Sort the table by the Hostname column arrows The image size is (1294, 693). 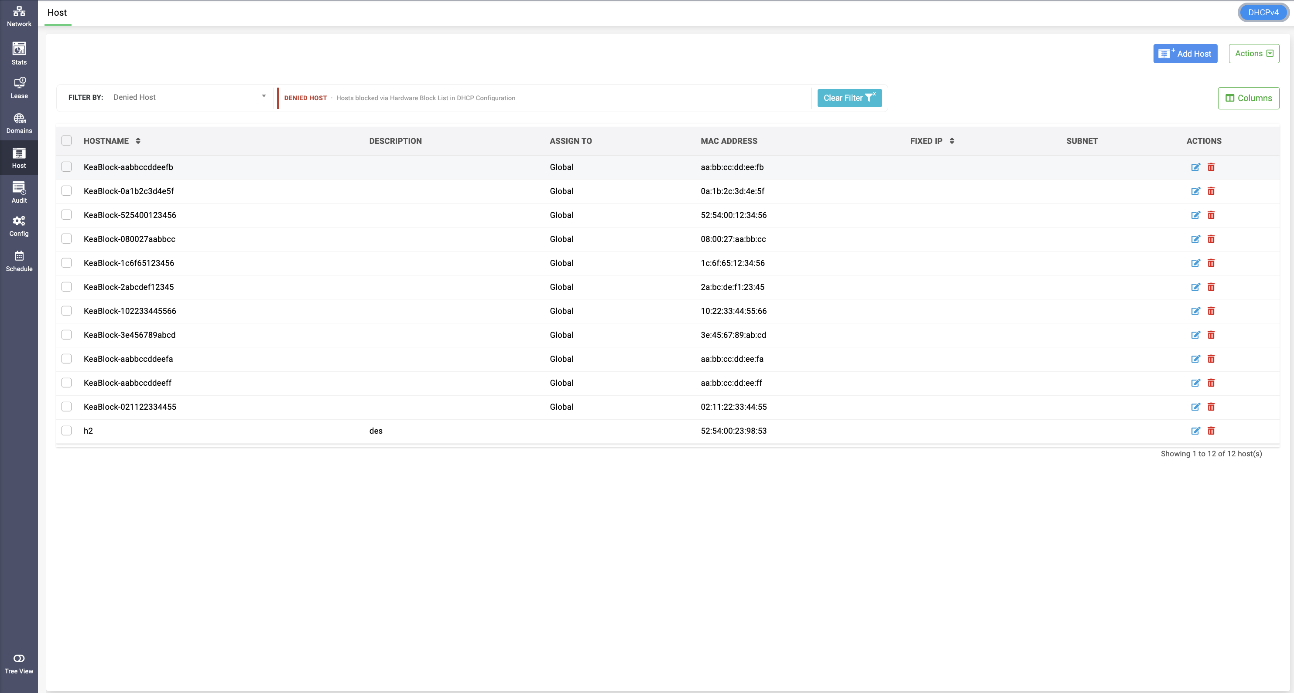[138, 141]
